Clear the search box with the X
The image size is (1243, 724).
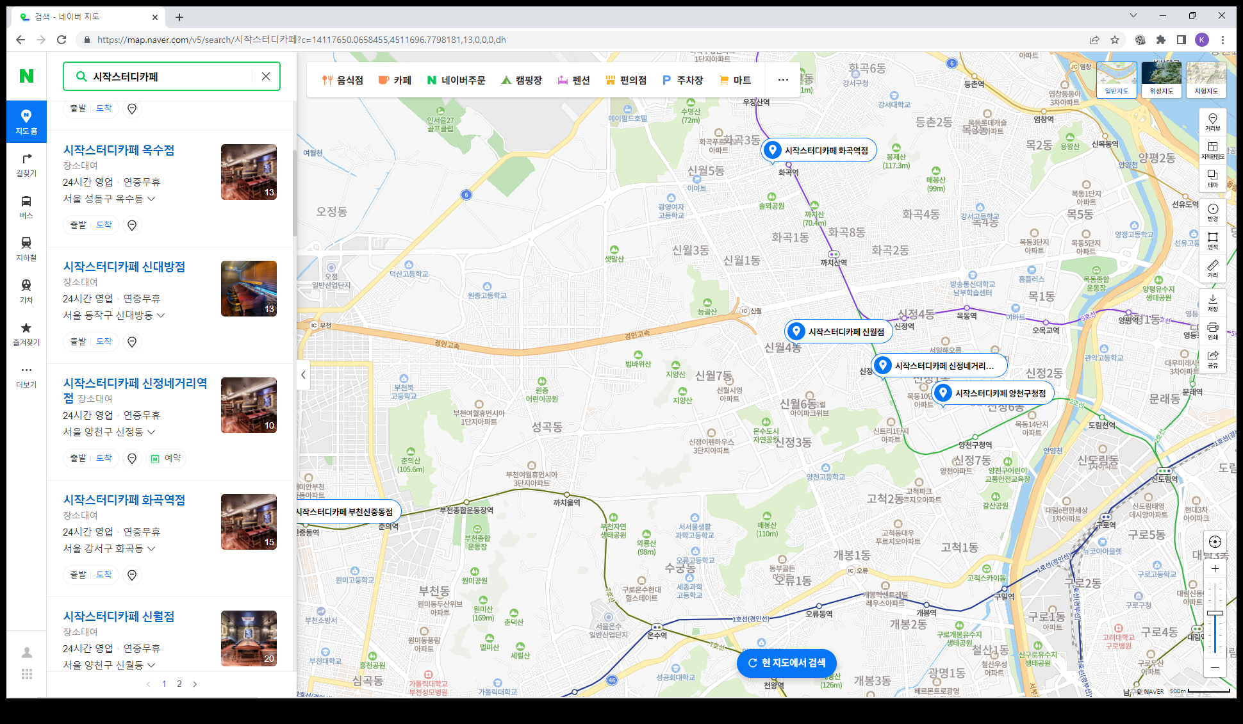266,76
